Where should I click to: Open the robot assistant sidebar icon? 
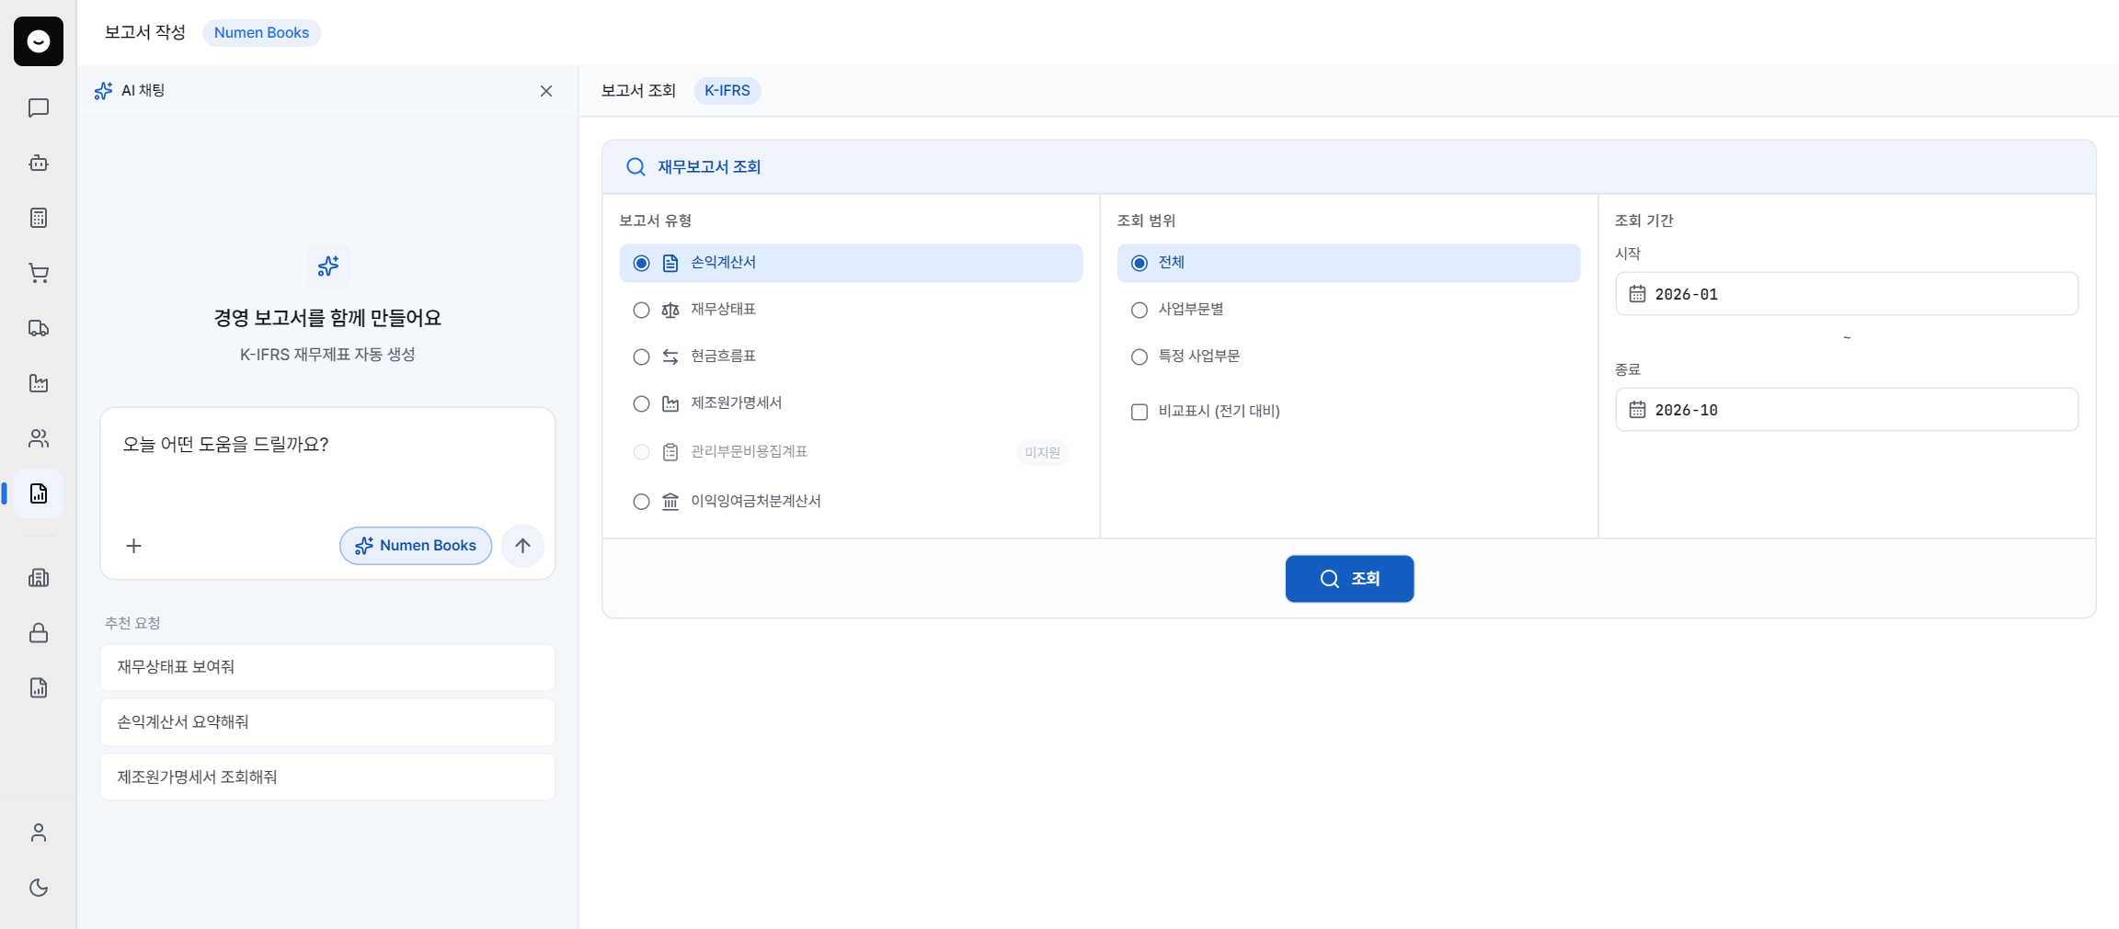point(39,164)
